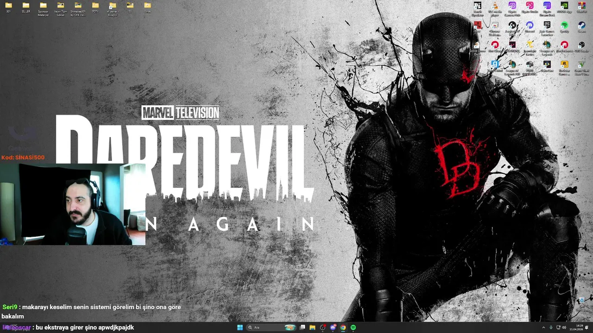Click the streamer webcam overlay
Screen dimensions: 593x333
click(73, 204)
